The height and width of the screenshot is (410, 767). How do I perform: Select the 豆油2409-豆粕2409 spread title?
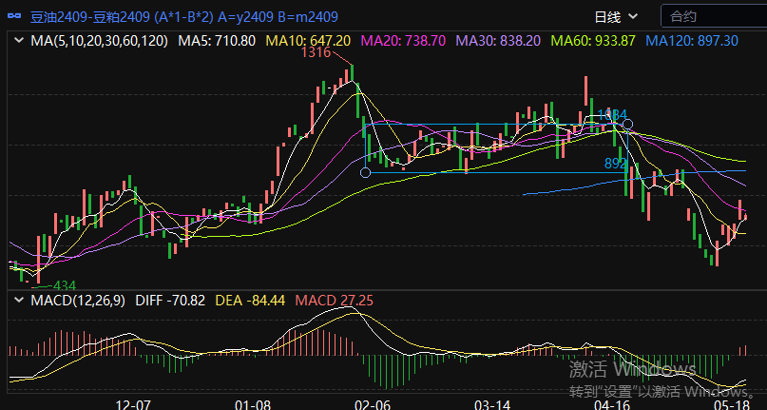(x=112, y=17)
